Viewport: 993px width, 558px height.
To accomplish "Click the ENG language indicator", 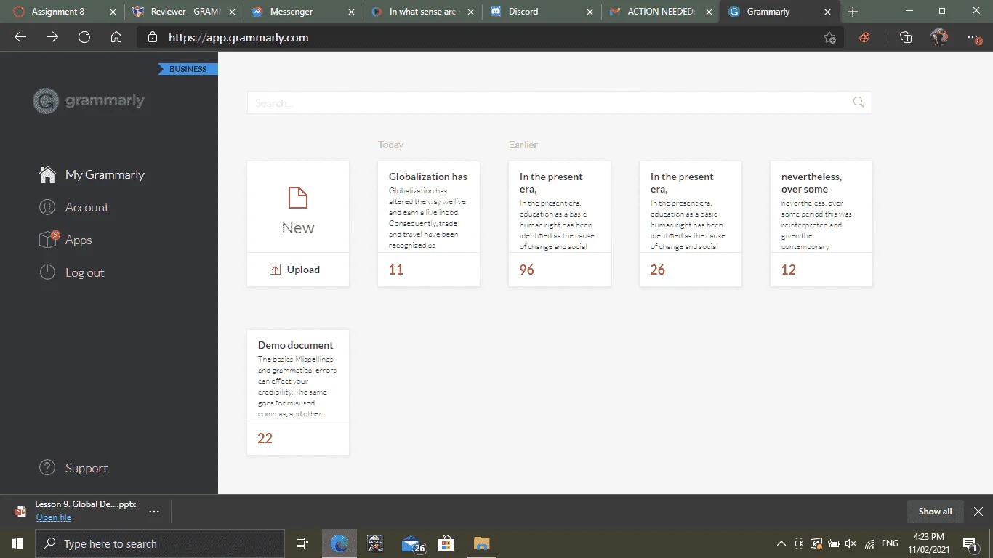I will 890,543.
